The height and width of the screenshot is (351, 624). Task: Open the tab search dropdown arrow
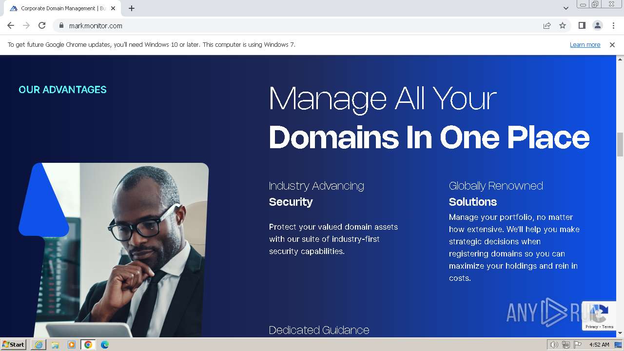[565, 8]
